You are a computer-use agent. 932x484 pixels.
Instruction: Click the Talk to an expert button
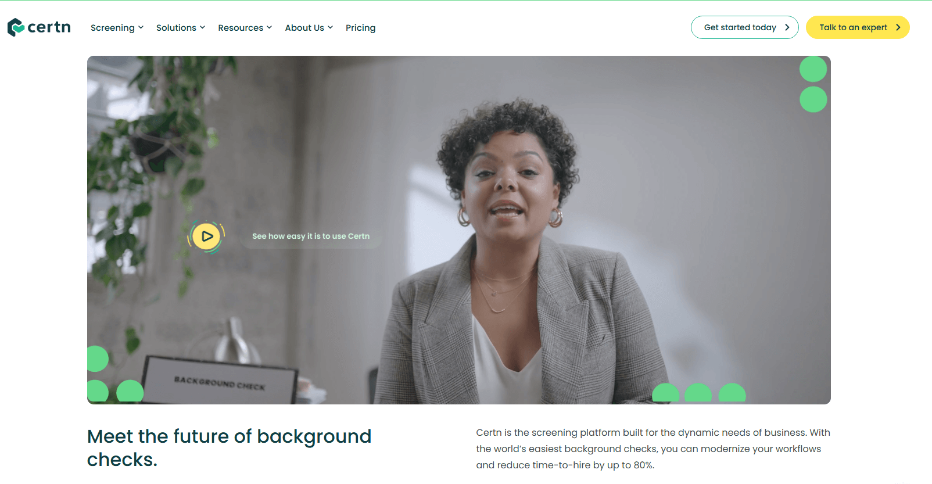pyautogui.click(x=858, y=27)
